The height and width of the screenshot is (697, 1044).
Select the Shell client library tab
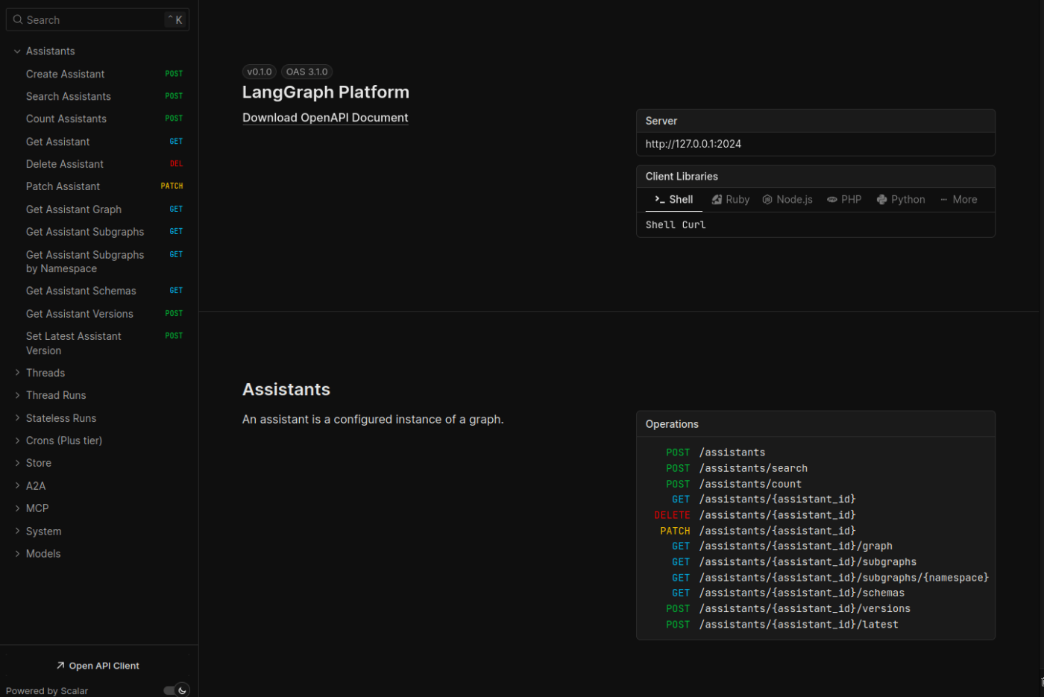coord(673,200)
